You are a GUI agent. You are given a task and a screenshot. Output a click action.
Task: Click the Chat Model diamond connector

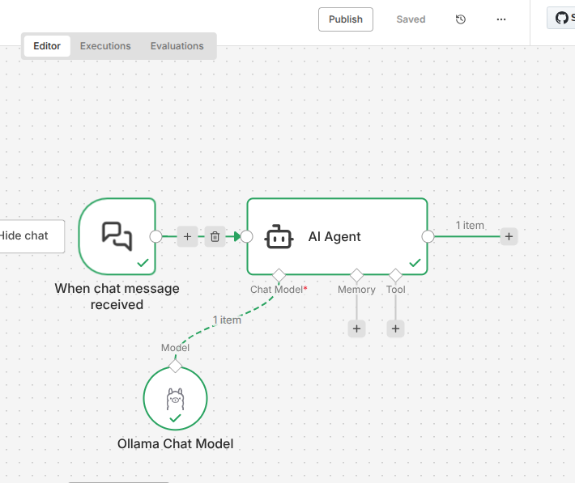coord(279,275)
